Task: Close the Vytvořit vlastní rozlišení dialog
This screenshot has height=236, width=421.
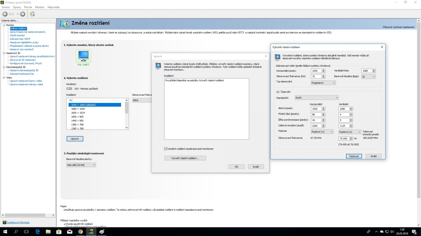Action: click(x=382, y=47)
